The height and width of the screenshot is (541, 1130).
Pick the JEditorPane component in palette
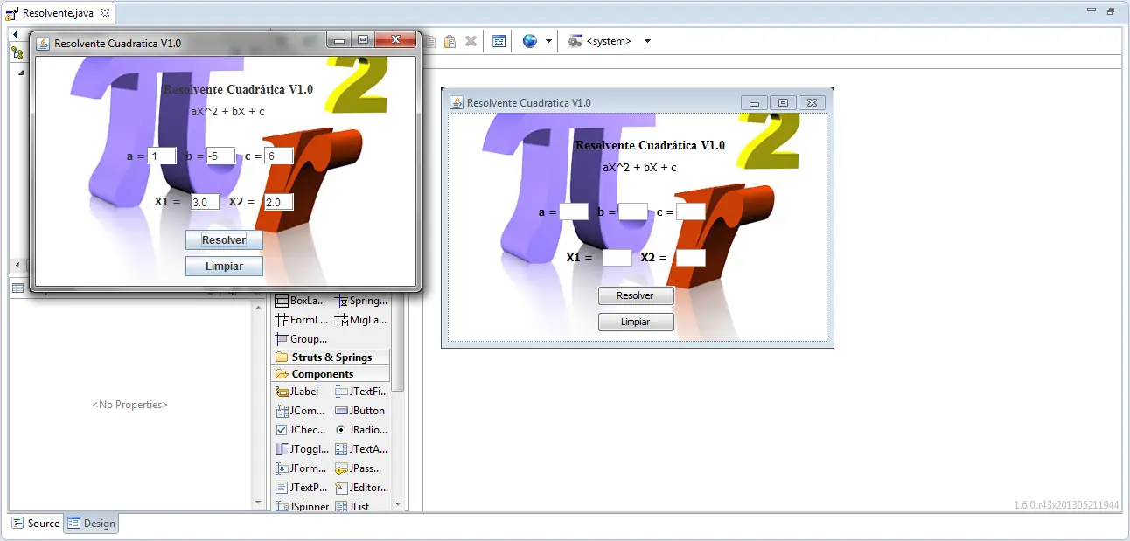[361, 488]
